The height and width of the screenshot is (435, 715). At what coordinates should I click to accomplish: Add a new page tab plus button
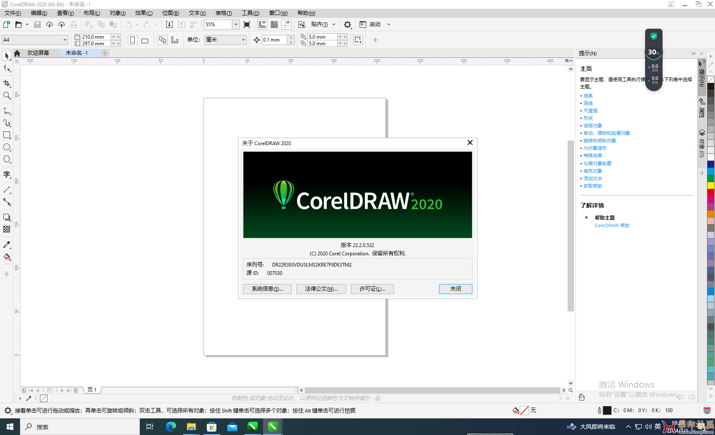pos(105,53)
